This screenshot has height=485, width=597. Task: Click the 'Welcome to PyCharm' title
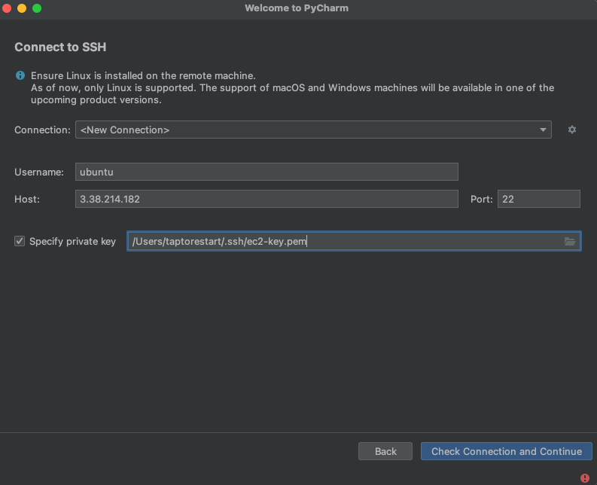click(297, 8)
